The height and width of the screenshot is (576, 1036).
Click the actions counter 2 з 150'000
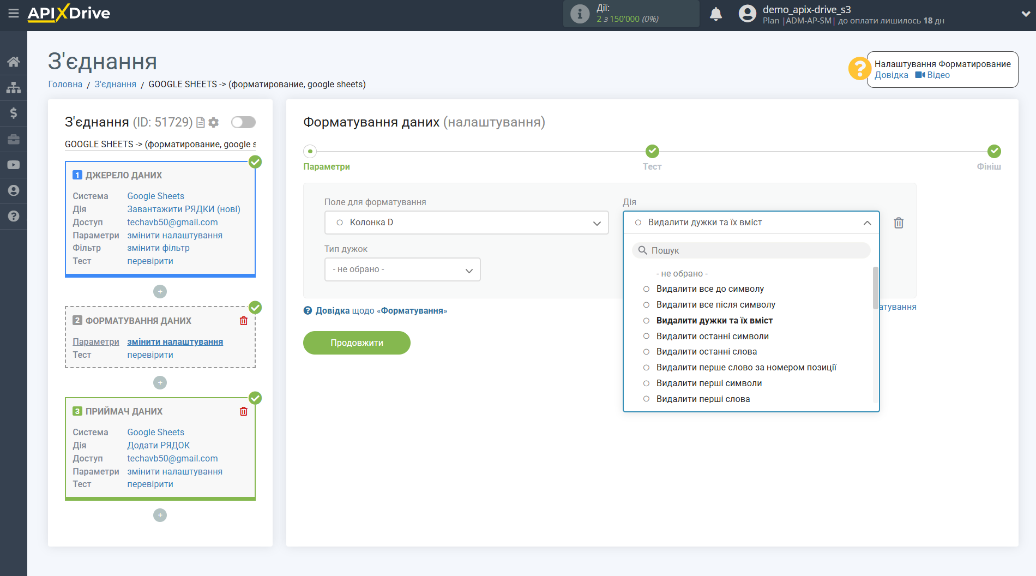tap(627, 19)
